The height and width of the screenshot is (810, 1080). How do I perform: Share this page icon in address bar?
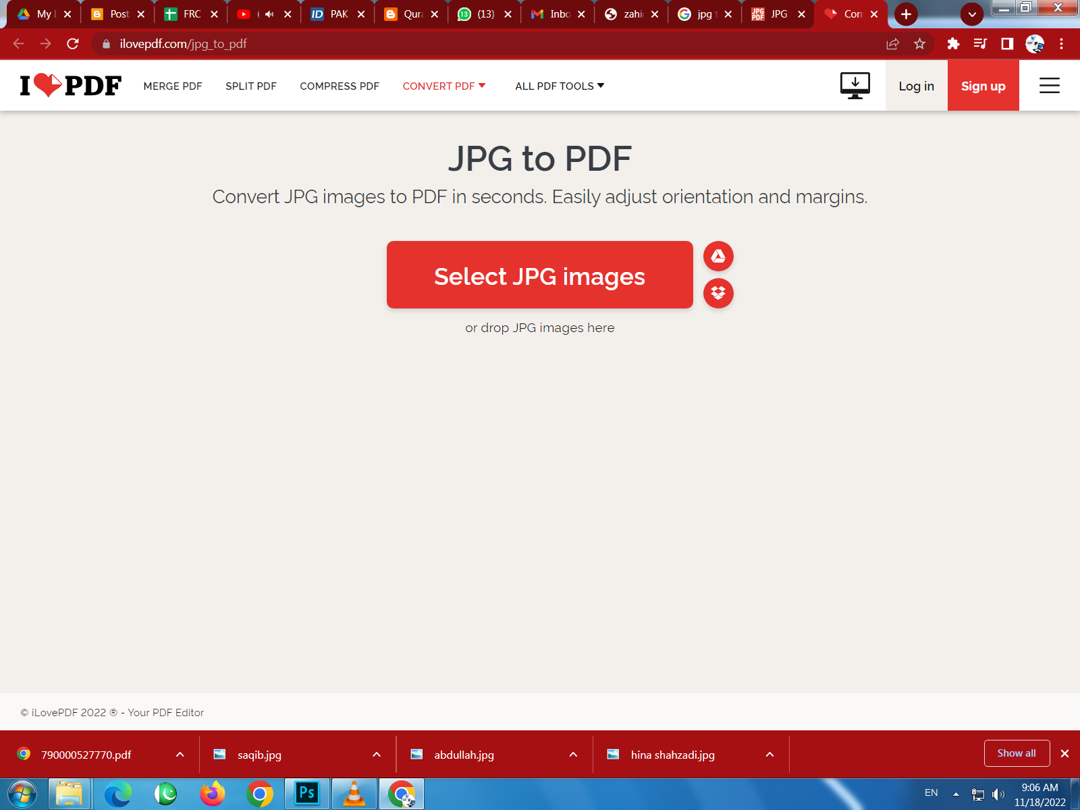(892, 44)
